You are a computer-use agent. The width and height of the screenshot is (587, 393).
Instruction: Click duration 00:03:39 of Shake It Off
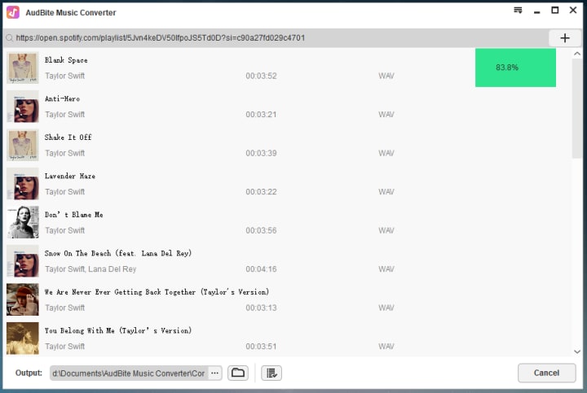[x=261, y=153]
